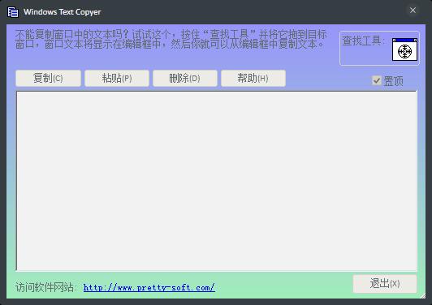This screenshot has width=432, height=305.
Task: Click the 粘贴(P) paste button
Action: (117, 78)
